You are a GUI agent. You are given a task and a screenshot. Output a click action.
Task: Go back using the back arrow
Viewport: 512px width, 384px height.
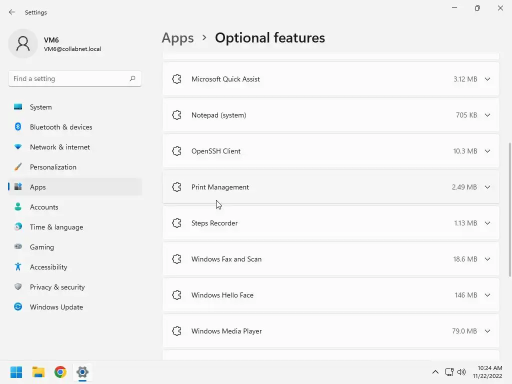12,12
